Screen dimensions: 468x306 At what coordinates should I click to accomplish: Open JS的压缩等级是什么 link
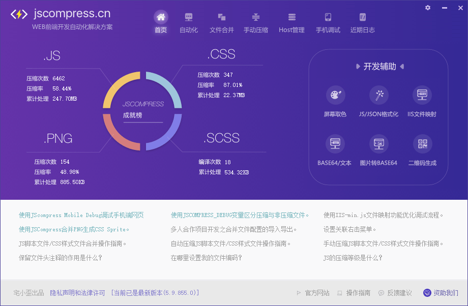tap(353, 258)
